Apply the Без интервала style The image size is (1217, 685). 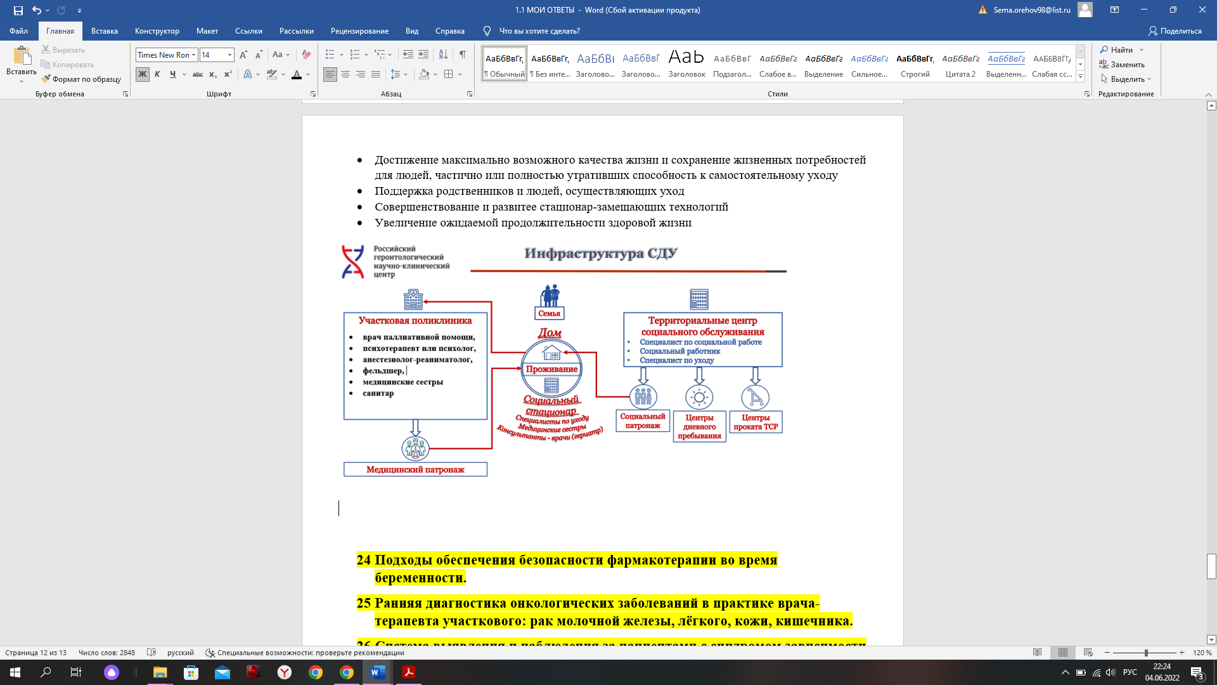pos(550,63)
